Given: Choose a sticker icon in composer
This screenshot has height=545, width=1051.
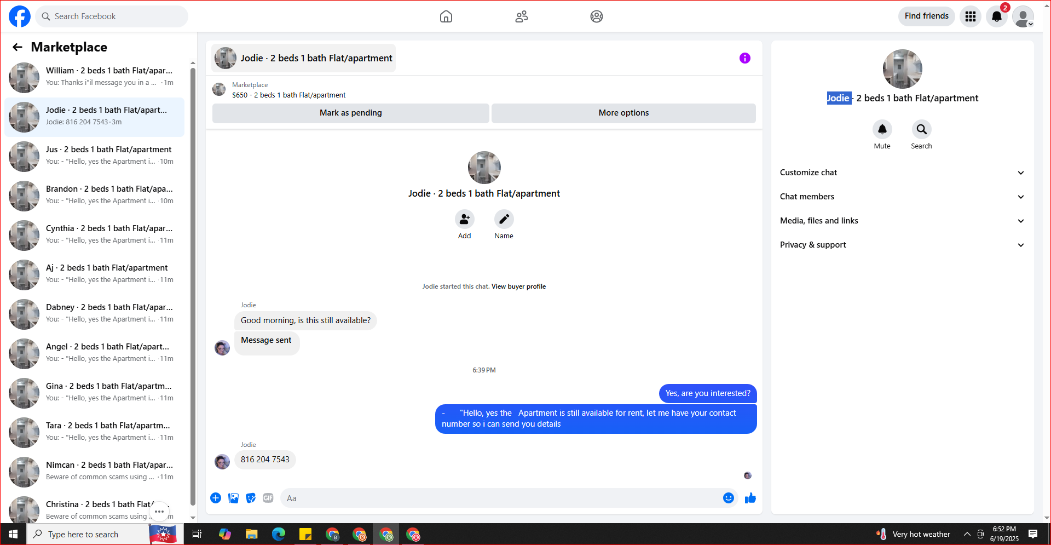Looking at the screenshot, I should pos(251,498).
